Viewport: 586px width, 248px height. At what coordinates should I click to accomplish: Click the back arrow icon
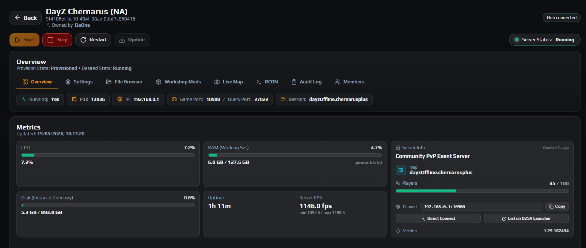[17, 18]
